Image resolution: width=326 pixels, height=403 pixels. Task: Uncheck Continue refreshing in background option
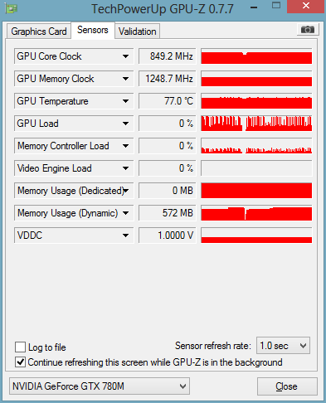[21, 362]
